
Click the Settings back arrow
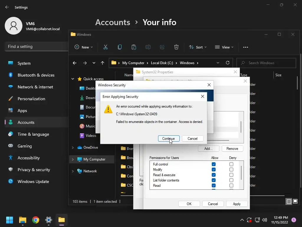[7, 7]
